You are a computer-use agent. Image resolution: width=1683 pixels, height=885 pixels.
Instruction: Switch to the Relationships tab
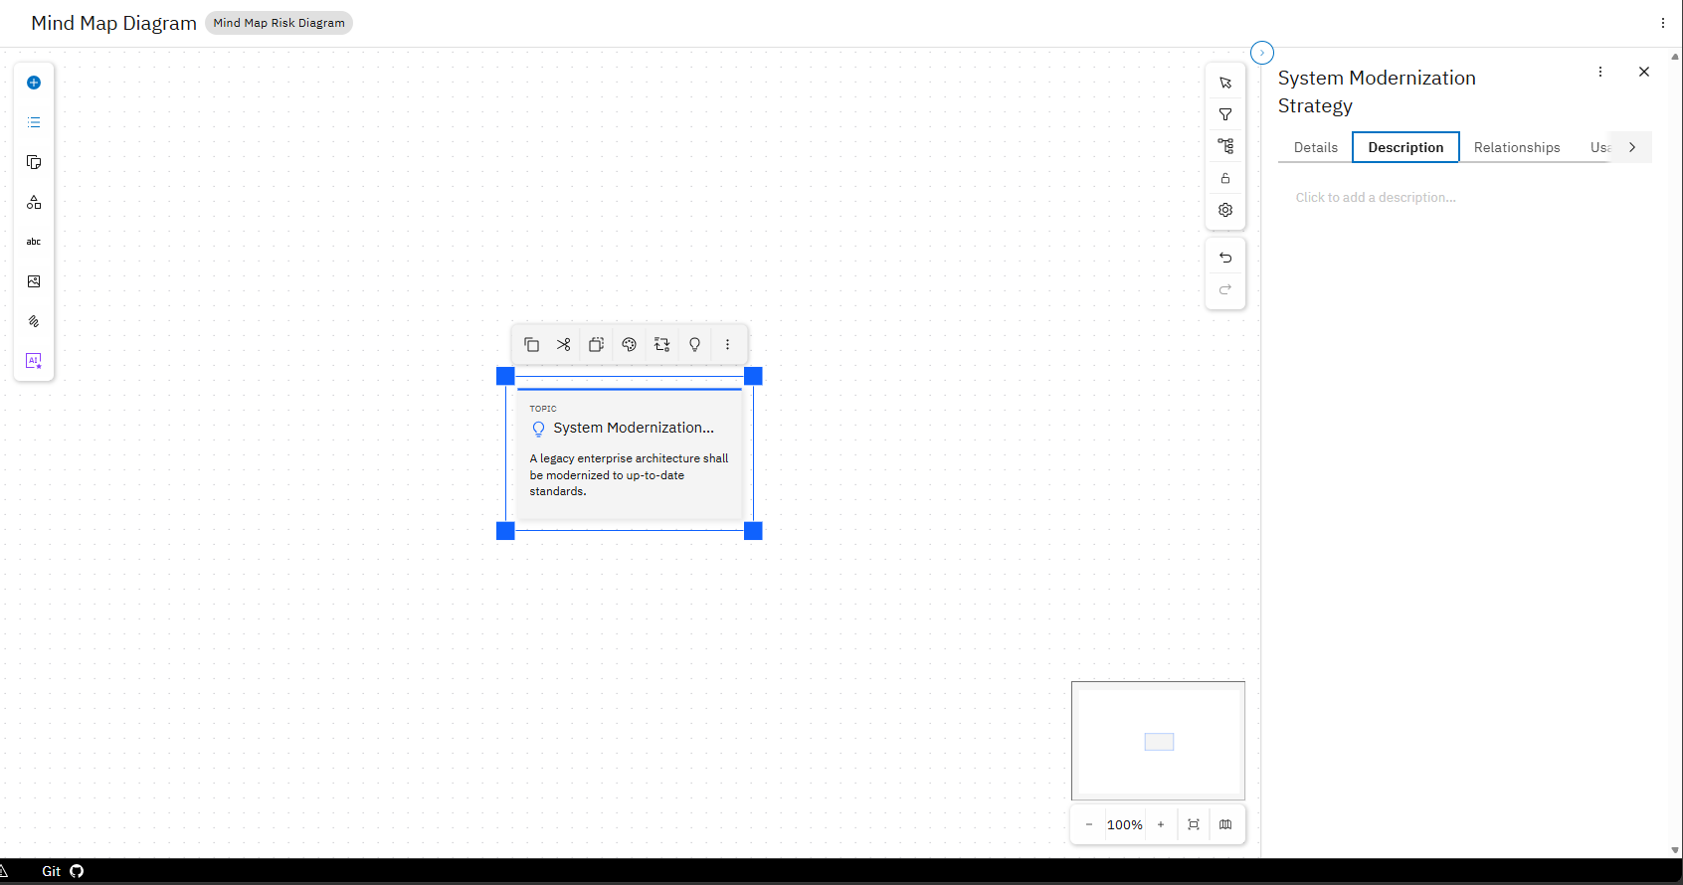click(1517, 147)
